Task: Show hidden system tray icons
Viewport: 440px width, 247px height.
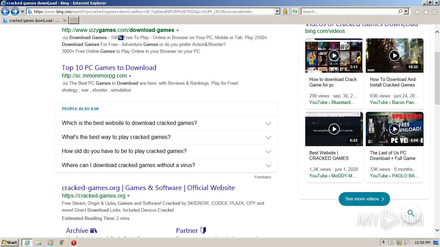Action: (384, 243)
